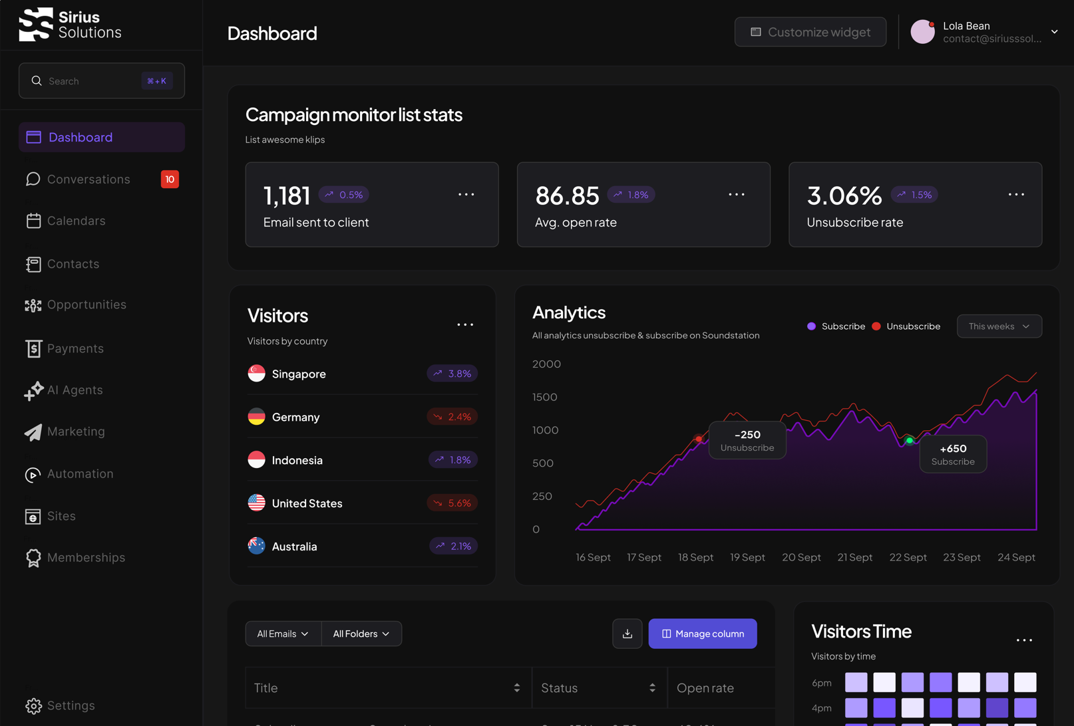Click the Customize widget button
The image size is (1074, 726).
click(x=810, y=32)
